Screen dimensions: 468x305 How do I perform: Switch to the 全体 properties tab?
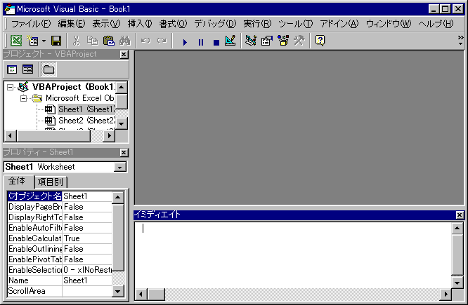coord(17,181)
